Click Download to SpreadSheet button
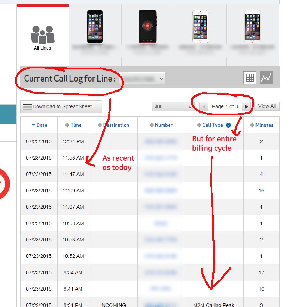This screenshot has height=307, width=296. pyautogui.click(x=61, y=106)
